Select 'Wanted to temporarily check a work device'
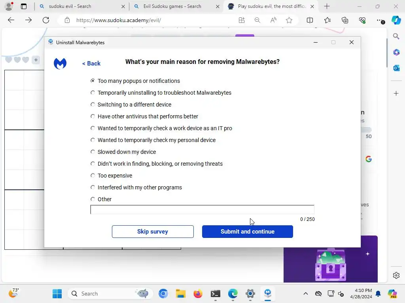The image size is (405, 303). pos(161,128)
